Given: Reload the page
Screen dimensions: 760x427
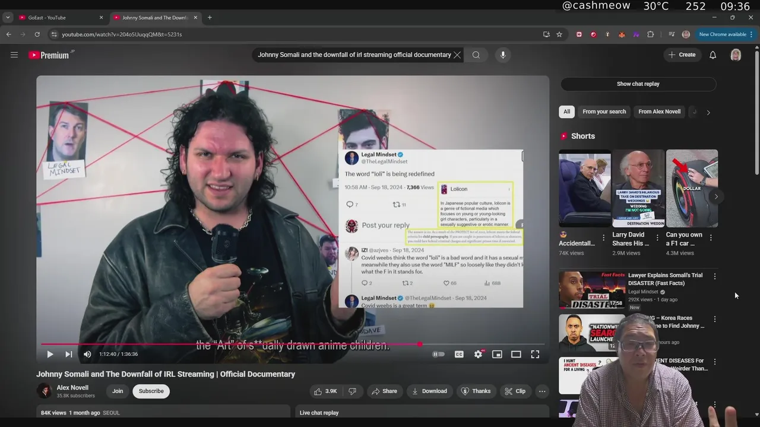Looking at the screenshot, I should click(x=37, y=34).
